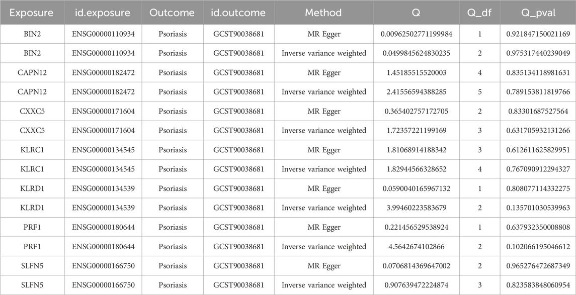The image size is (576, 295).
Task: Click the Q_pval column header
Action: point(538,13)
